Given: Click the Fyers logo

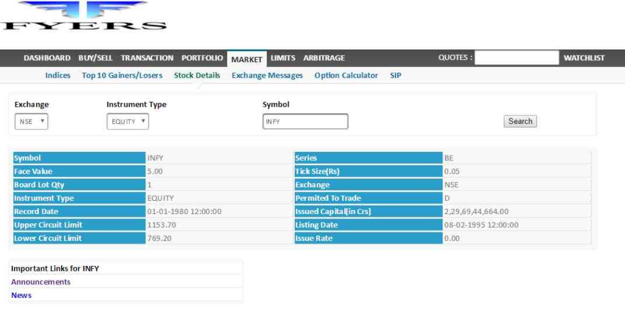Looking at the screenshot, I should pos(84,16).
